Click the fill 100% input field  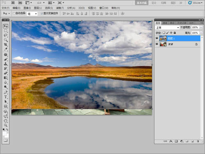[196, 33]
